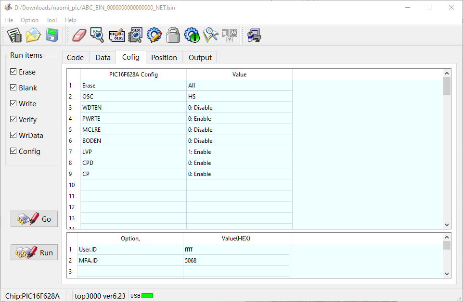Click the verify chip magnifier icon
This screenshot has width=463, height=302.
pos(136,35)
